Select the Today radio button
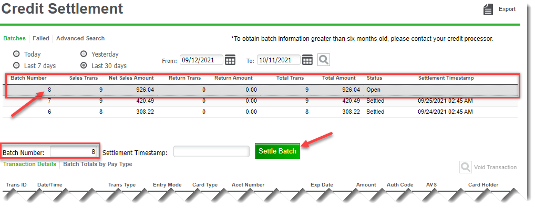This screenshot has height=209, width=535. 16,54
